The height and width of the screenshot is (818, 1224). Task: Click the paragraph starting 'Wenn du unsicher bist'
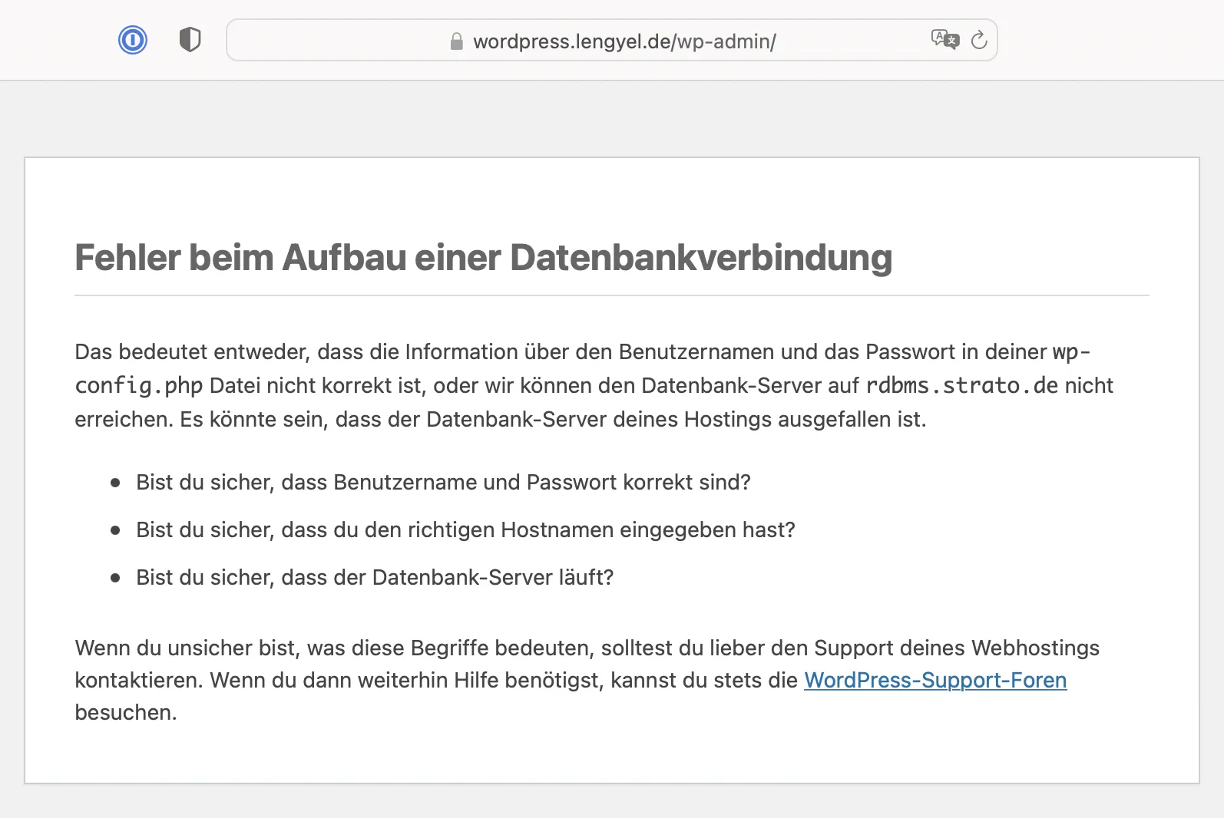pos(587,680)
